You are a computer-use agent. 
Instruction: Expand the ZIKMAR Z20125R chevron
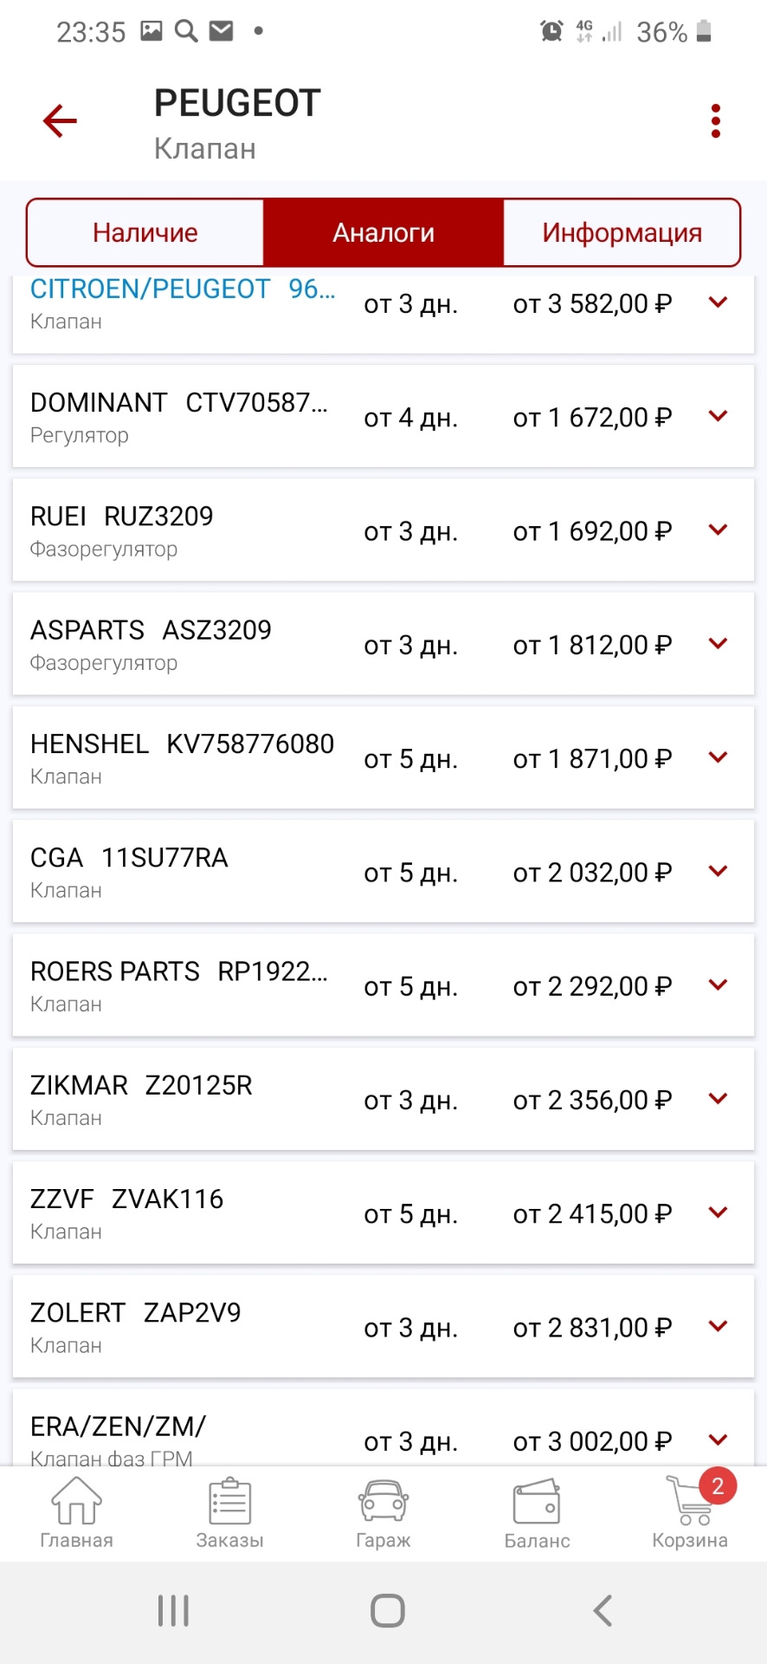tap(718, 1099)
